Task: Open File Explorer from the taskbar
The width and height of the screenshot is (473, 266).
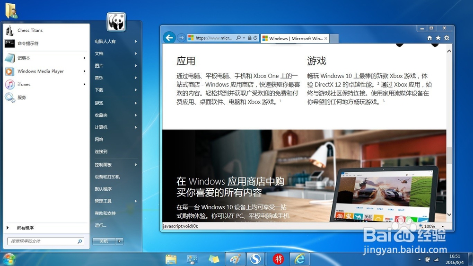Action: [171, 259]
